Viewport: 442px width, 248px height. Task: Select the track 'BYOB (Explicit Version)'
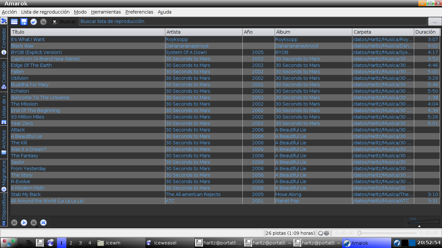(x=36, y=52)
